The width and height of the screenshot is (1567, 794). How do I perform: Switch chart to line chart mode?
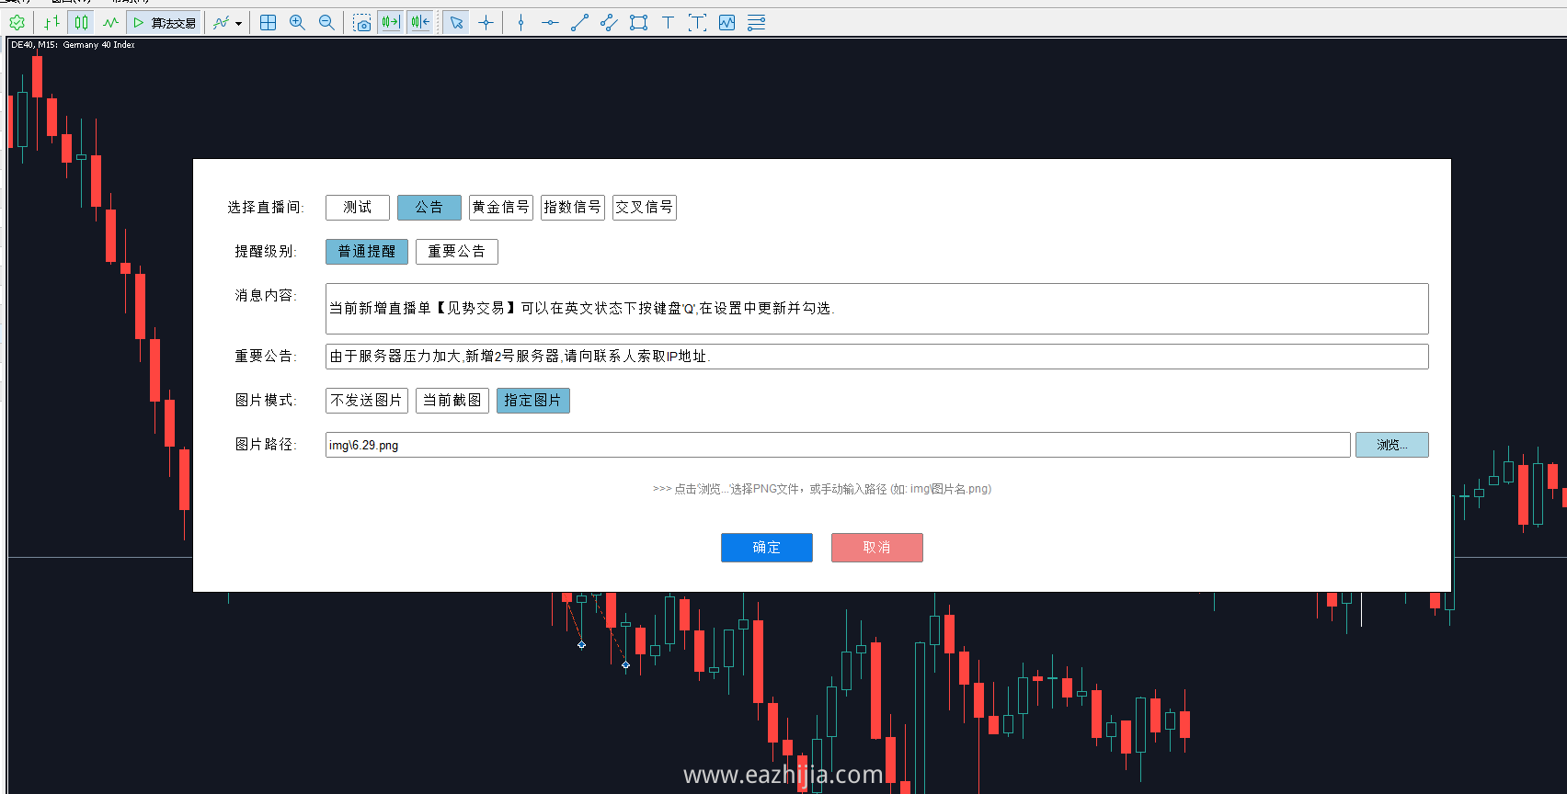(110, 22)
